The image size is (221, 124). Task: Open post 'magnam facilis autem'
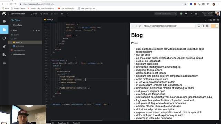[149, 70]
